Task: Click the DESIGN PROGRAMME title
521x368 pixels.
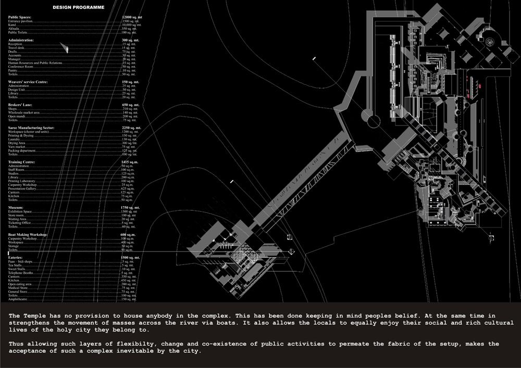Action: point(78,8)
